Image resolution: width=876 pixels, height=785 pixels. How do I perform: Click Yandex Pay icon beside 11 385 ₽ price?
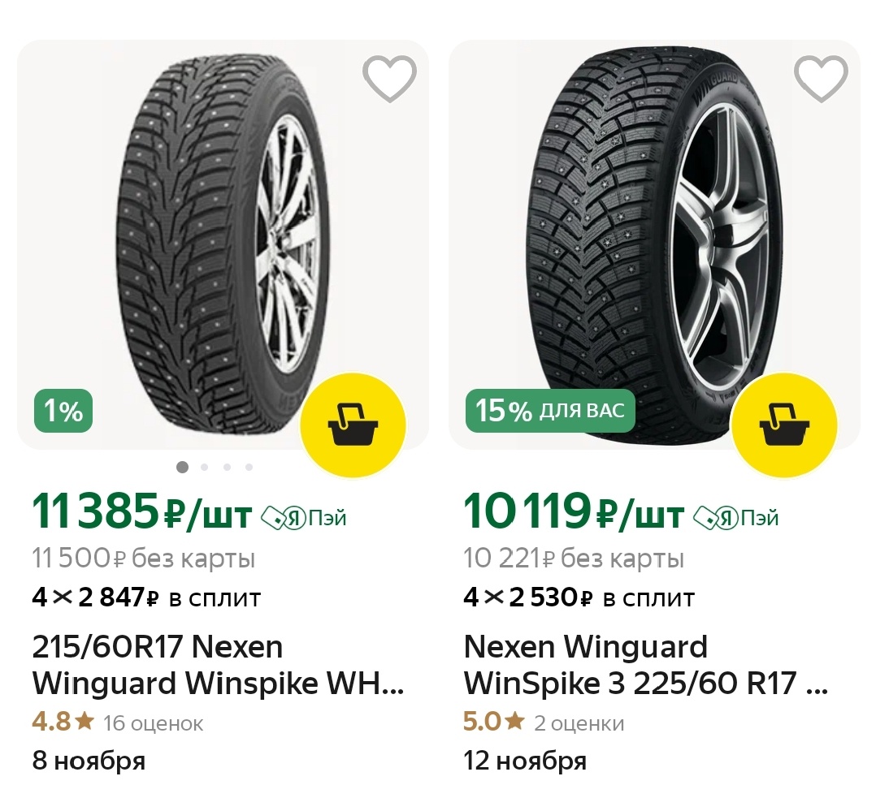click(305, 518)
